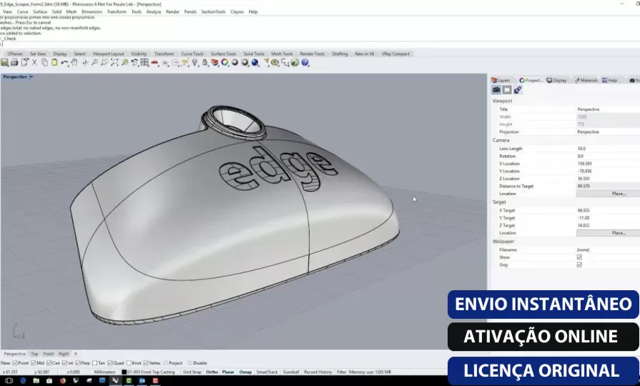Toggle the Perp osnap checkbox
This screenshot has height=386, width=640.
[78, 362]
